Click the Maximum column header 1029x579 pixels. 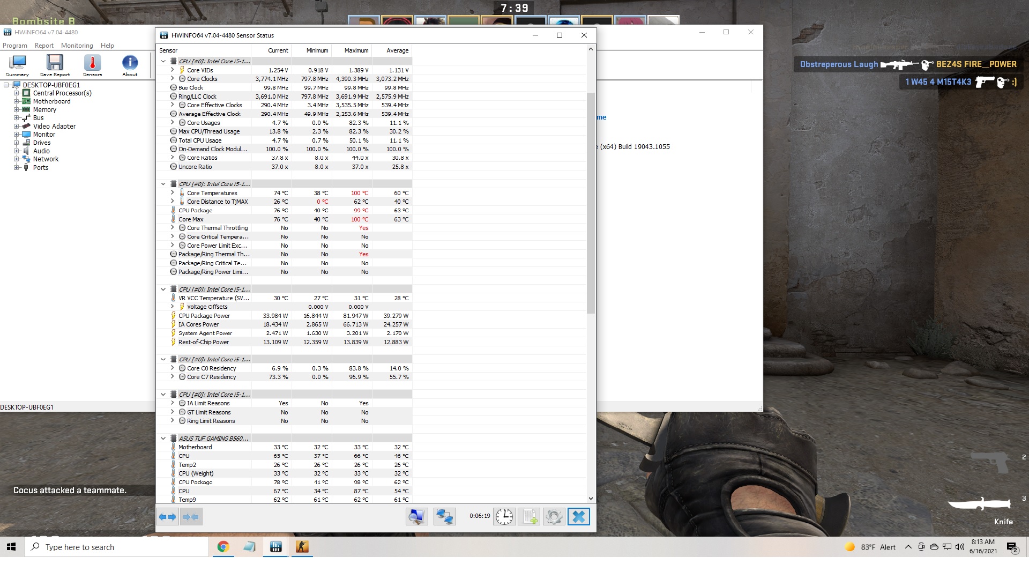(x=352, y=50)
